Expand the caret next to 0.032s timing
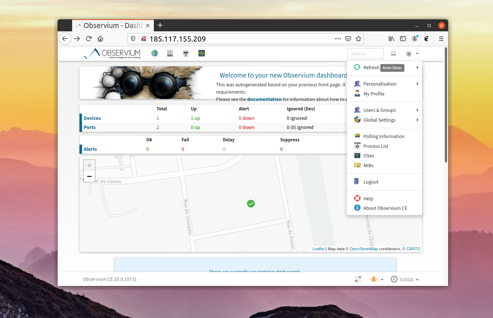 (x=417, y=280)
